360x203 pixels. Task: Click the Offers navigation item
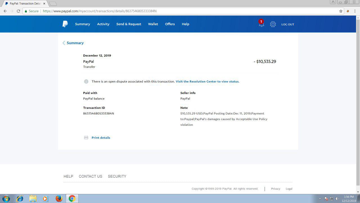click(x=170, y=24)
